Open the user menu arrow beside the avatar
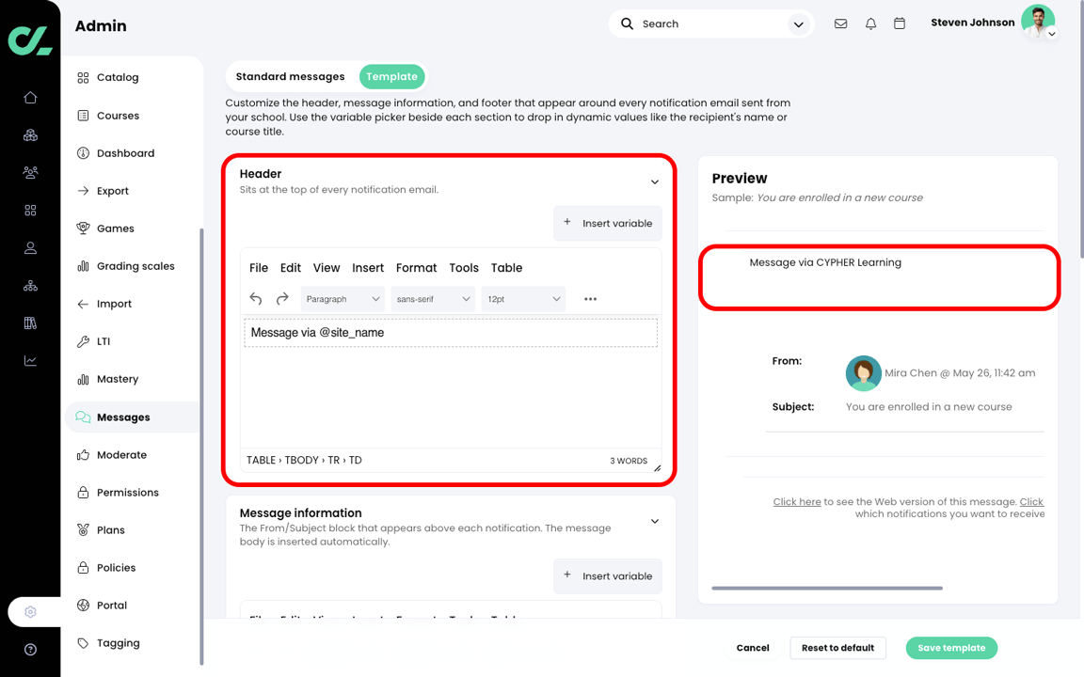1084x677 pixels. 1051,33
